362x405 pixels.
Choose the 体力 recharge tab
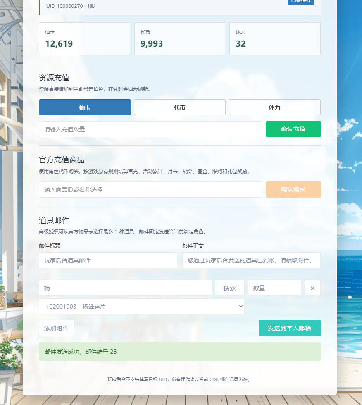tap(274, 107)
